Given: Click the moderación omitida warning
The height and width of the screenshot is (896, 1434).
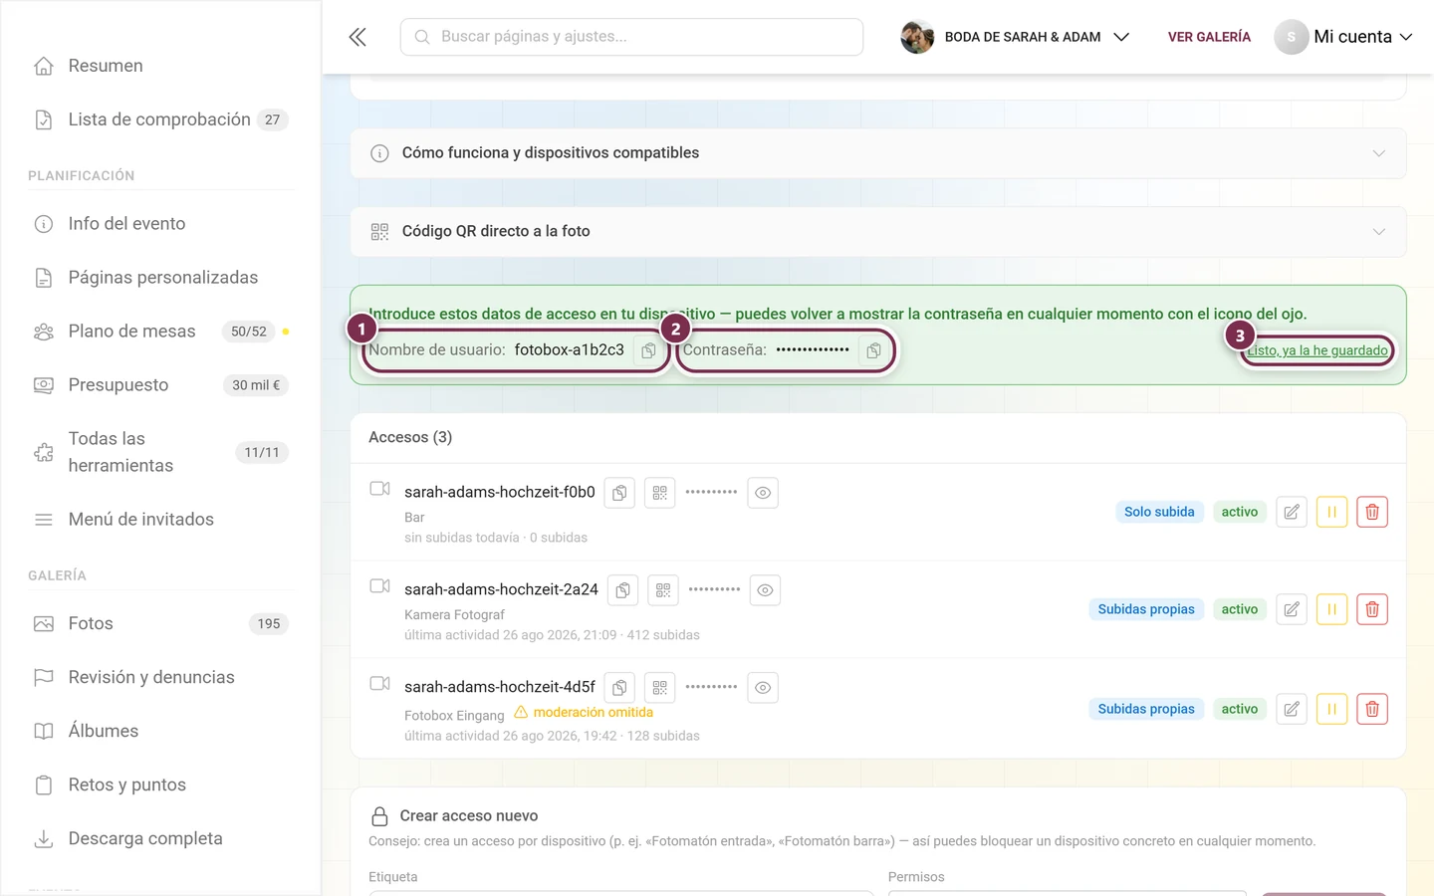Looking at the screenshot, I should point(584,713).
